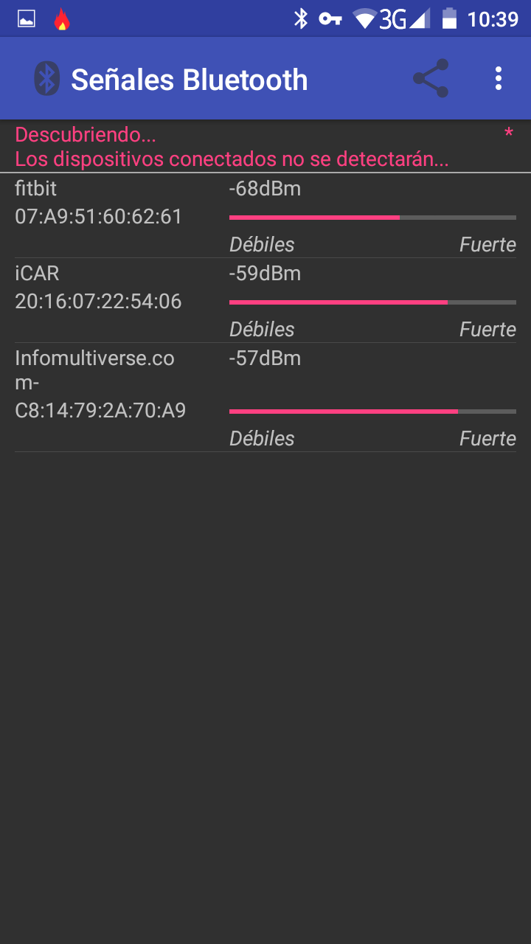Open the three-dot overflow menu

(x=499, y=78)
